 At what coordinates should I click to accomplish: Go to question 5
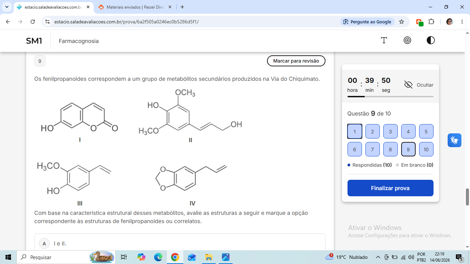(426, 131)
